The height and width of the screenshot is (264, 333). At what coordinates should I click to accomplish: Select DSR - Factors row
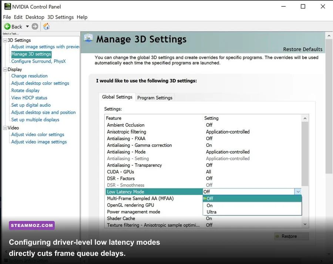(203, 178)
